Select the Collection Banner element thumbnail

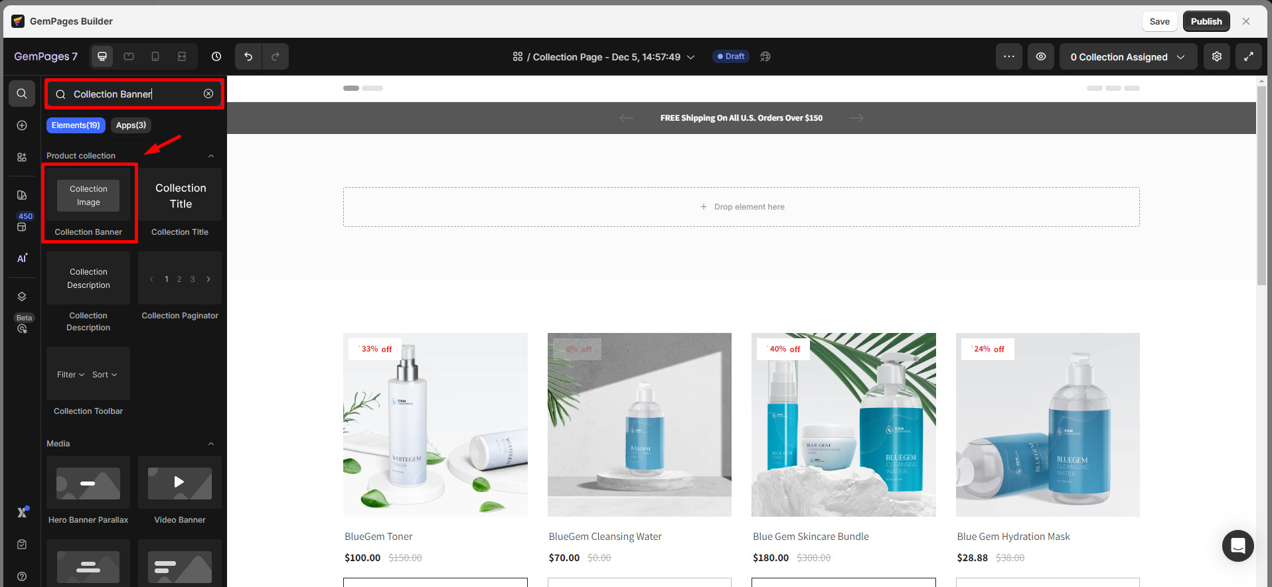click(88, 196)
